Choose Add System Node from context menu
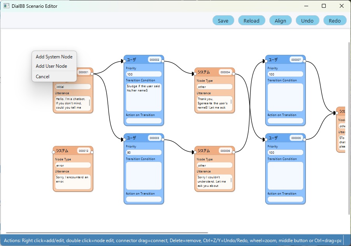Image resolution: width=351 pixels, height=246 pixels. pos(54,57)
